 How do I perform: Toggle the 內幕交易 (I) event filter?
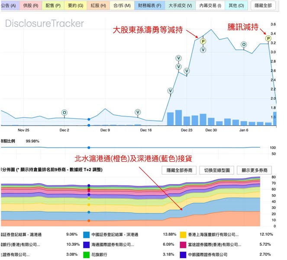tap(210, 6)
